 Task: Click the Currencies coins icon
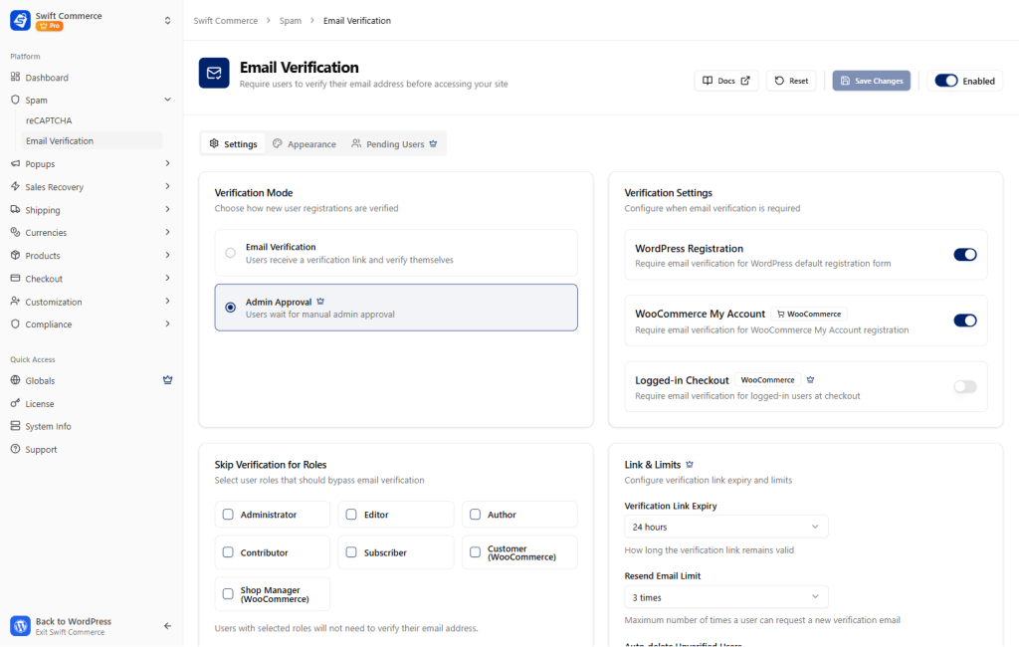[x=15, y=232]
